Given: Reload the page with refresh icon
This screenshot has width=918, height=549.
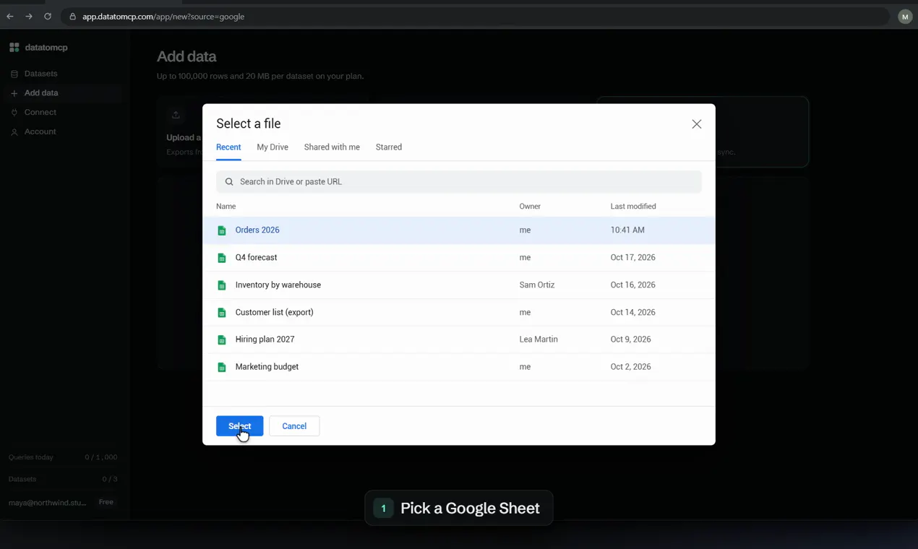Looking at the screenshot, I should pyautogui.click(x=48, y=16).
